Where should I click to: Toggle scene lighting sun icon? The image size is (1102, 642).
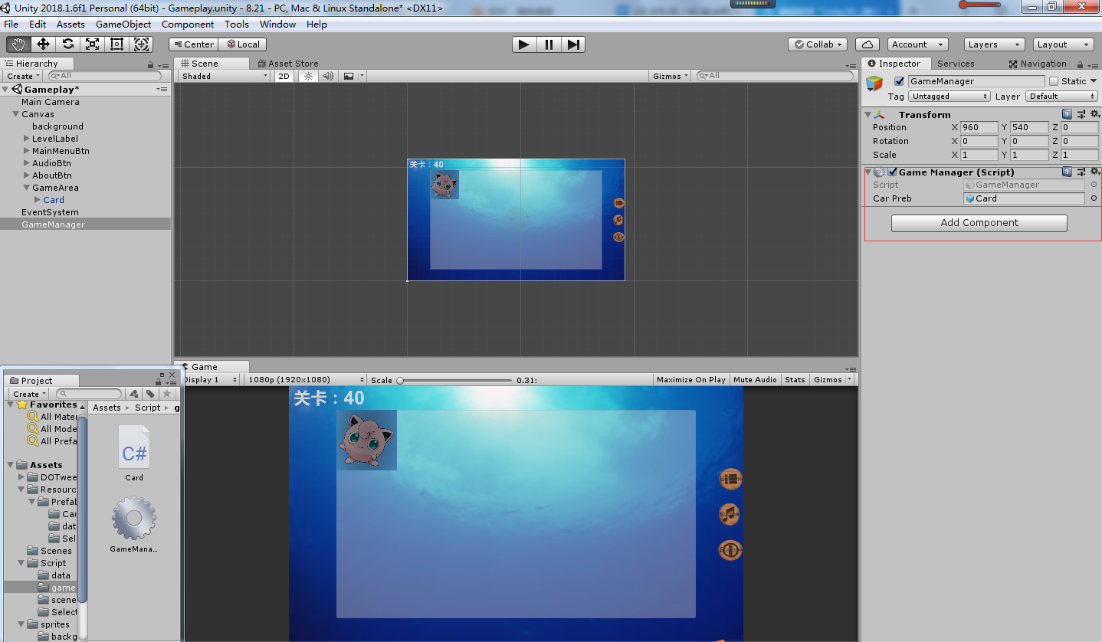[x=308, y=76]
